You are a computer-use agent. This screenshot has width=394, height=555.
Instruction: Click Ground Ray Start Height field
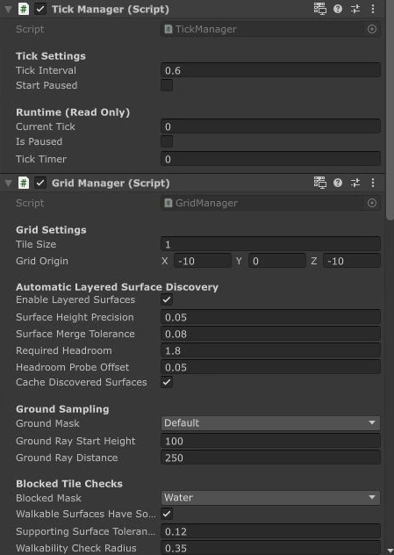pyautogui.click(x=270, y=441)
